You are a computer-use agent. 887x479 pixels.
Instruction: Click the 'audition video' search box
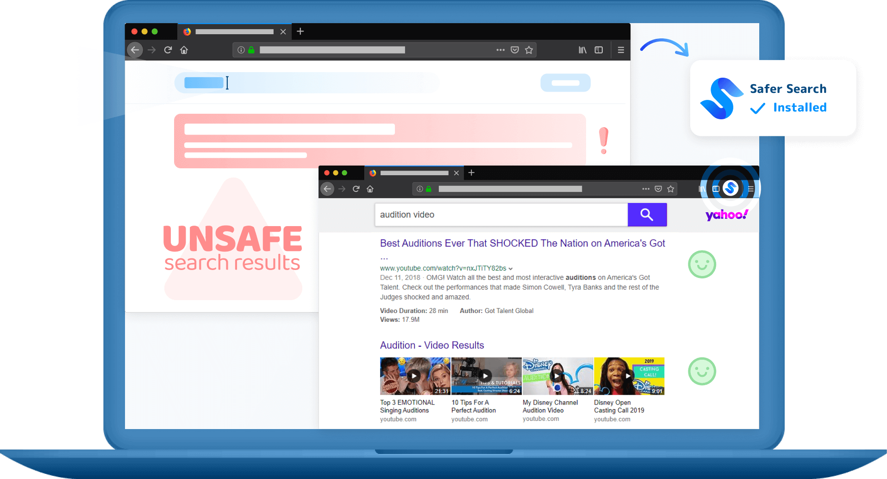[501, 215]
